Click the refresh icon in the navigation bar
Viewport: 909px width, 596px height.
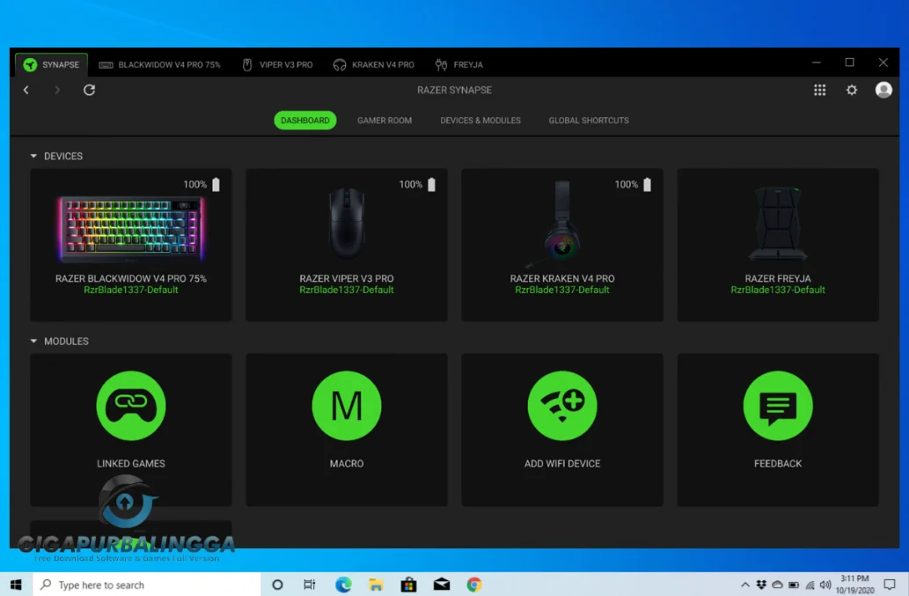pos(89,89)
